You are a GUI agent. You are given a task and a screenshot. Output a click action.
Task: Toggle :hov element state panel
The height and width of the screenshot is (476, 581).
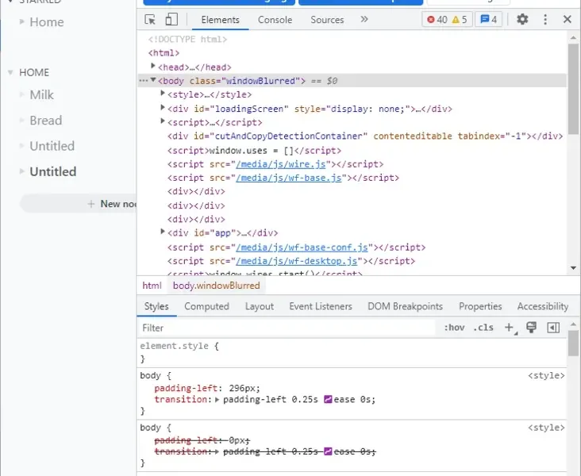click(x=454, y=328)
